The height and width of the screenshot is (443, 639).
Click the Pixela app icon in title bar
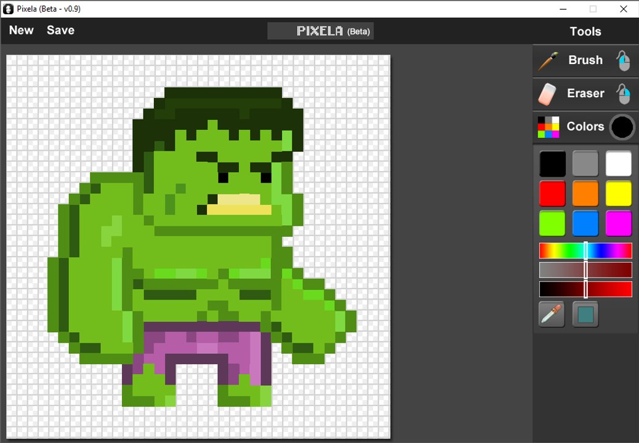pos(8,9)
